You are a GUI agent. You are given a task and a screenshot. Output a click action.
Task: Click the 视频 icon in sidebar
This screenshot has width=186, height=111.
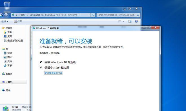point(5,53)
